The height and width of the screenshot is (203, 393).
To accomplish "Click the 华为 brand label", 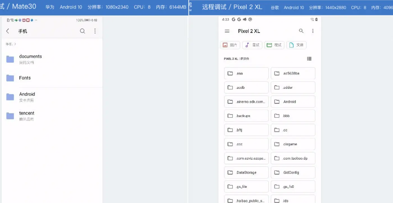I will coord(50,7).
